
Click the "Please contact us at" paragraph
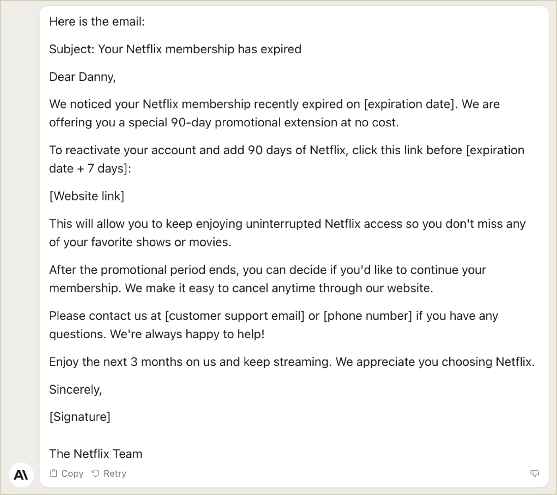[273, 325]
